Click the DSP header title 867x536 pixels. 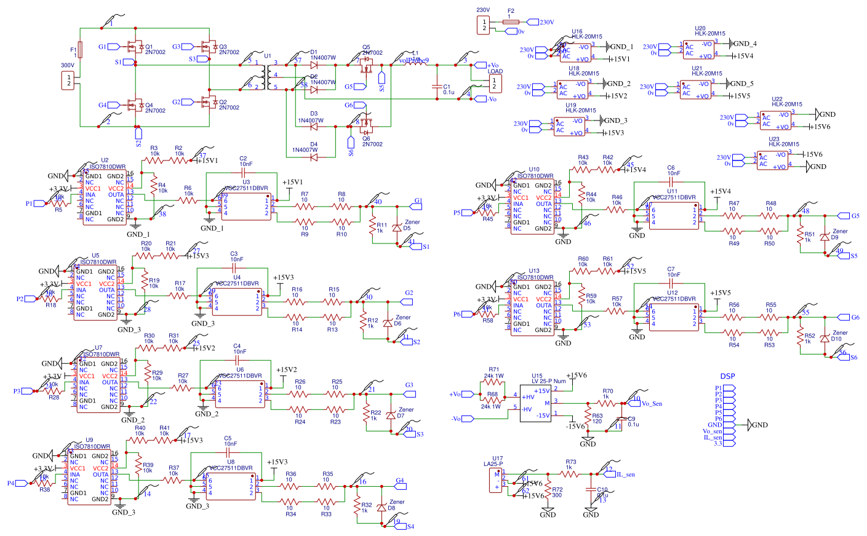click(728, 376)
